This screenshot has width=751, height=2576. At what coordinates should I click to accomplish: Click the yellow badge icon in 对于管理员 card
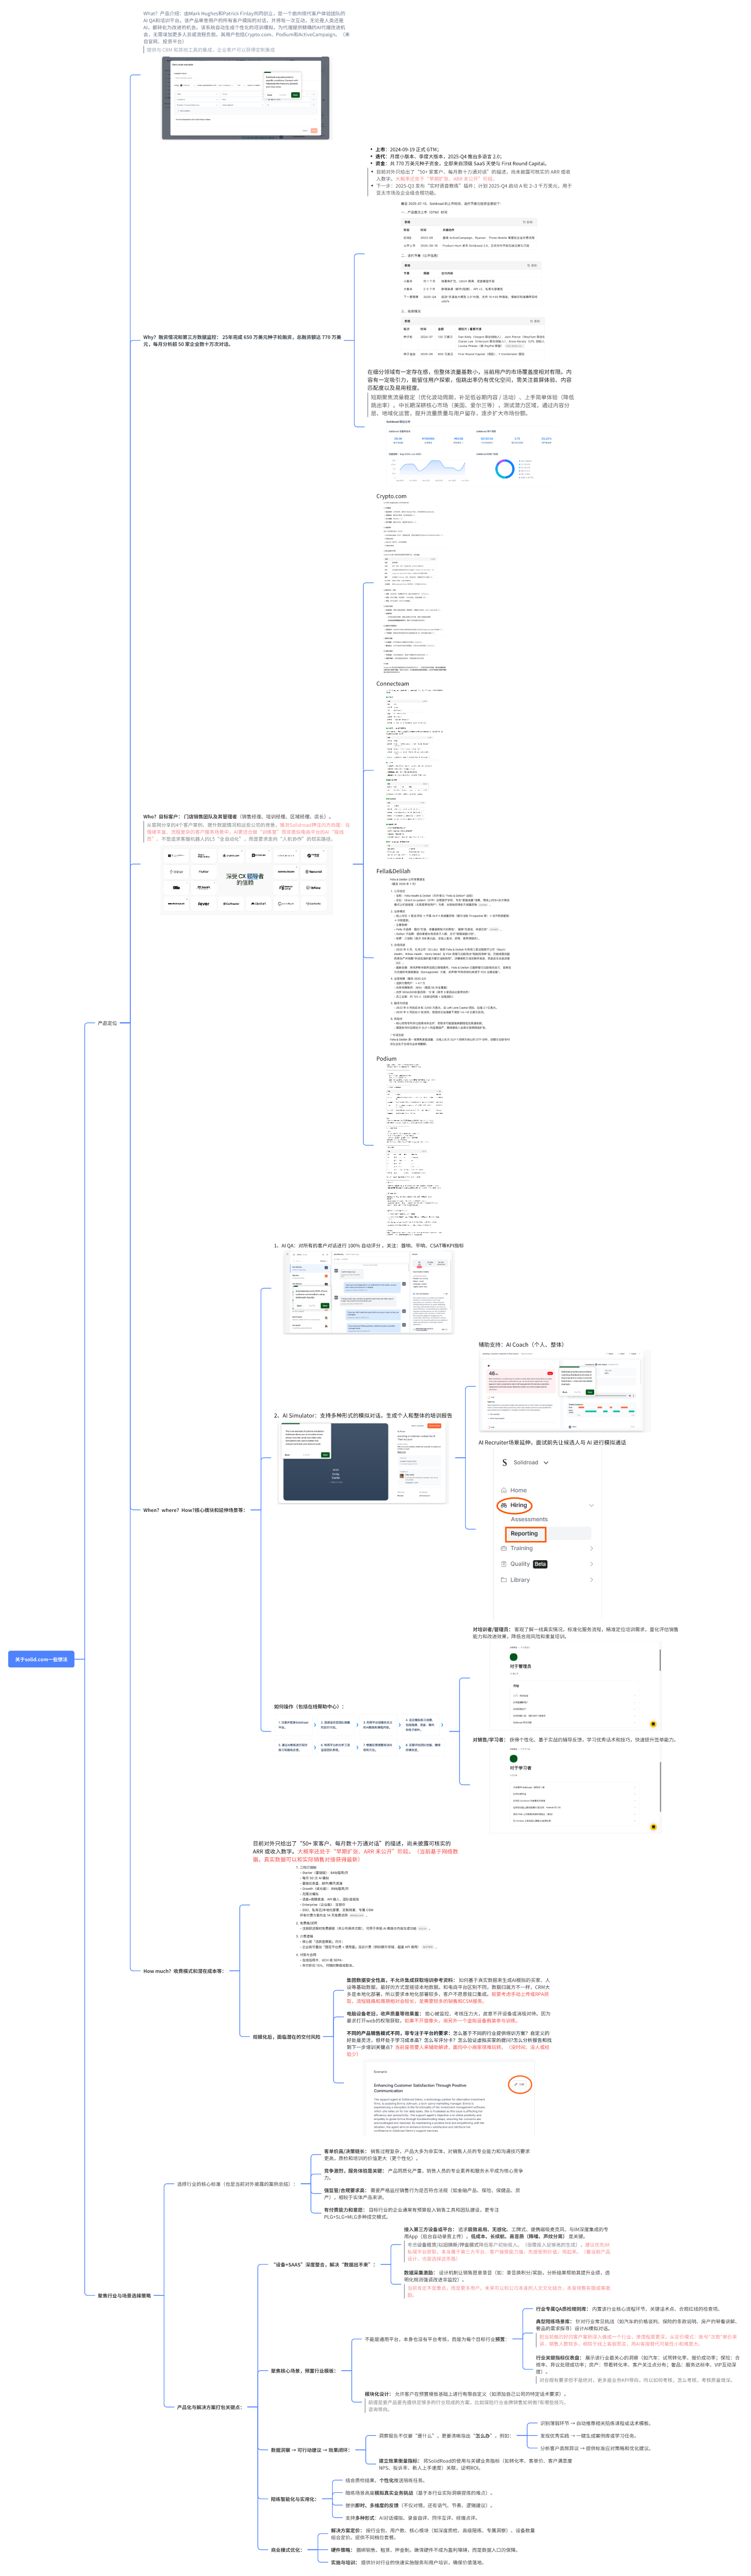coord(653,1724)
